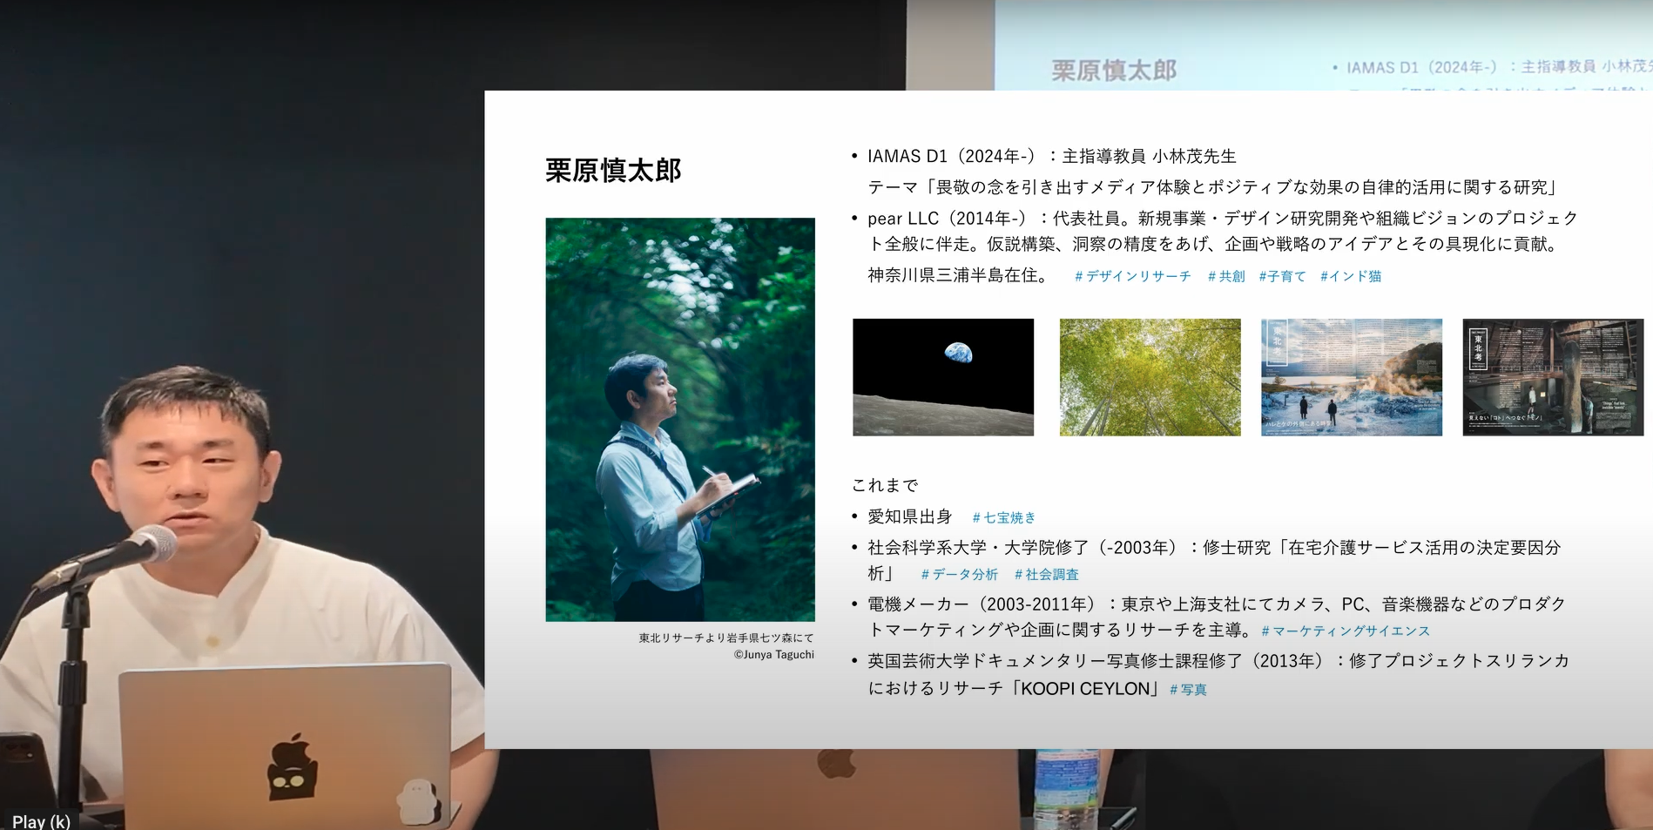
Task: Click the white ghost sticker on the laptop
Action: (x=418, y=801)
